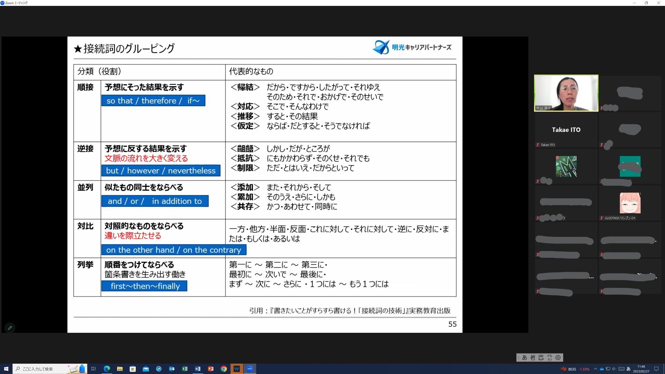
Task: Toggle the speaker volume tray icon
Action: point(614,369)
